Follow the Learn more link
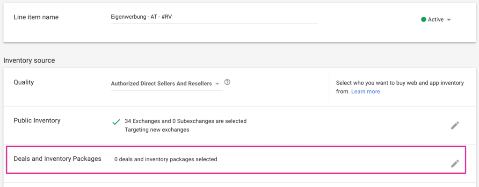479x187 pixels. click(365, 92)
